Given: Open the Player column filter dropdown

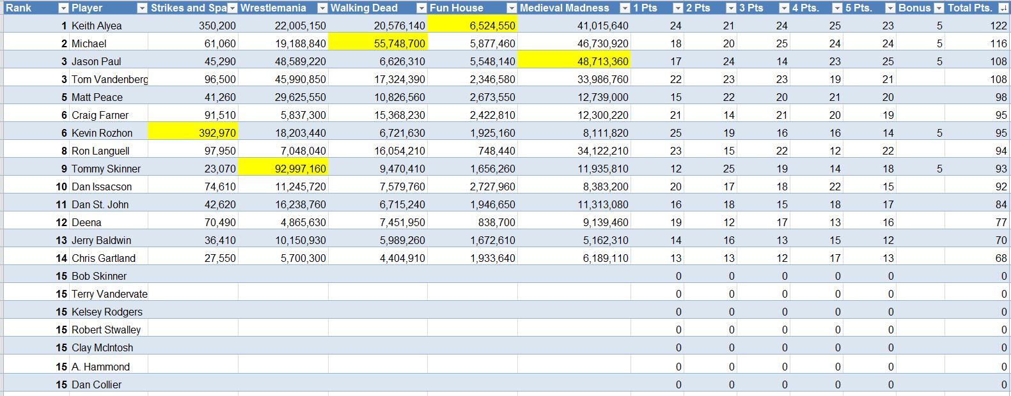Looking at the screenshot, I should 142,8.
